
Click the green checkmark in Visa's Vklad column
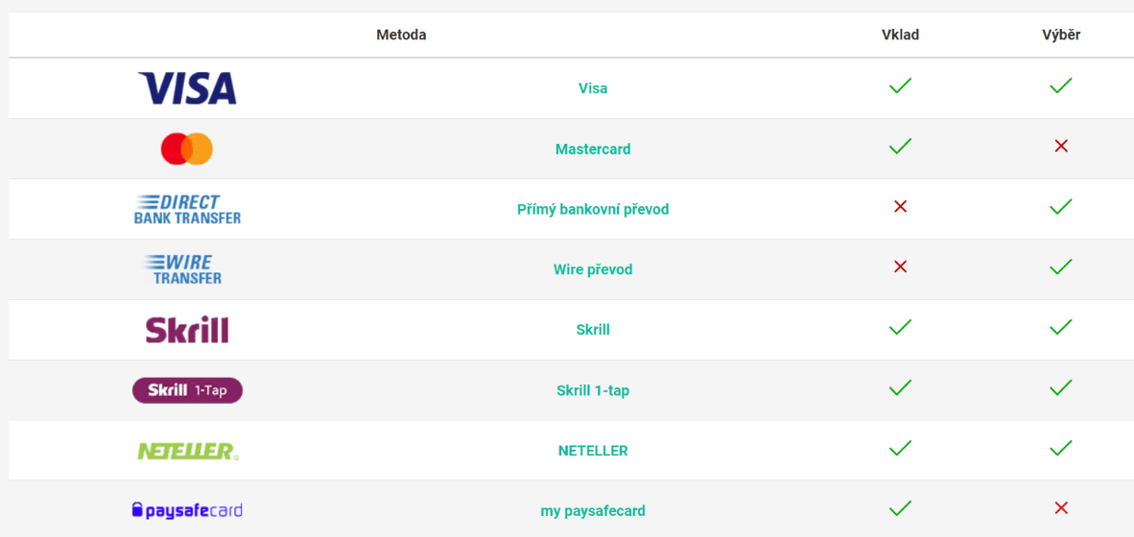[900, 86]
